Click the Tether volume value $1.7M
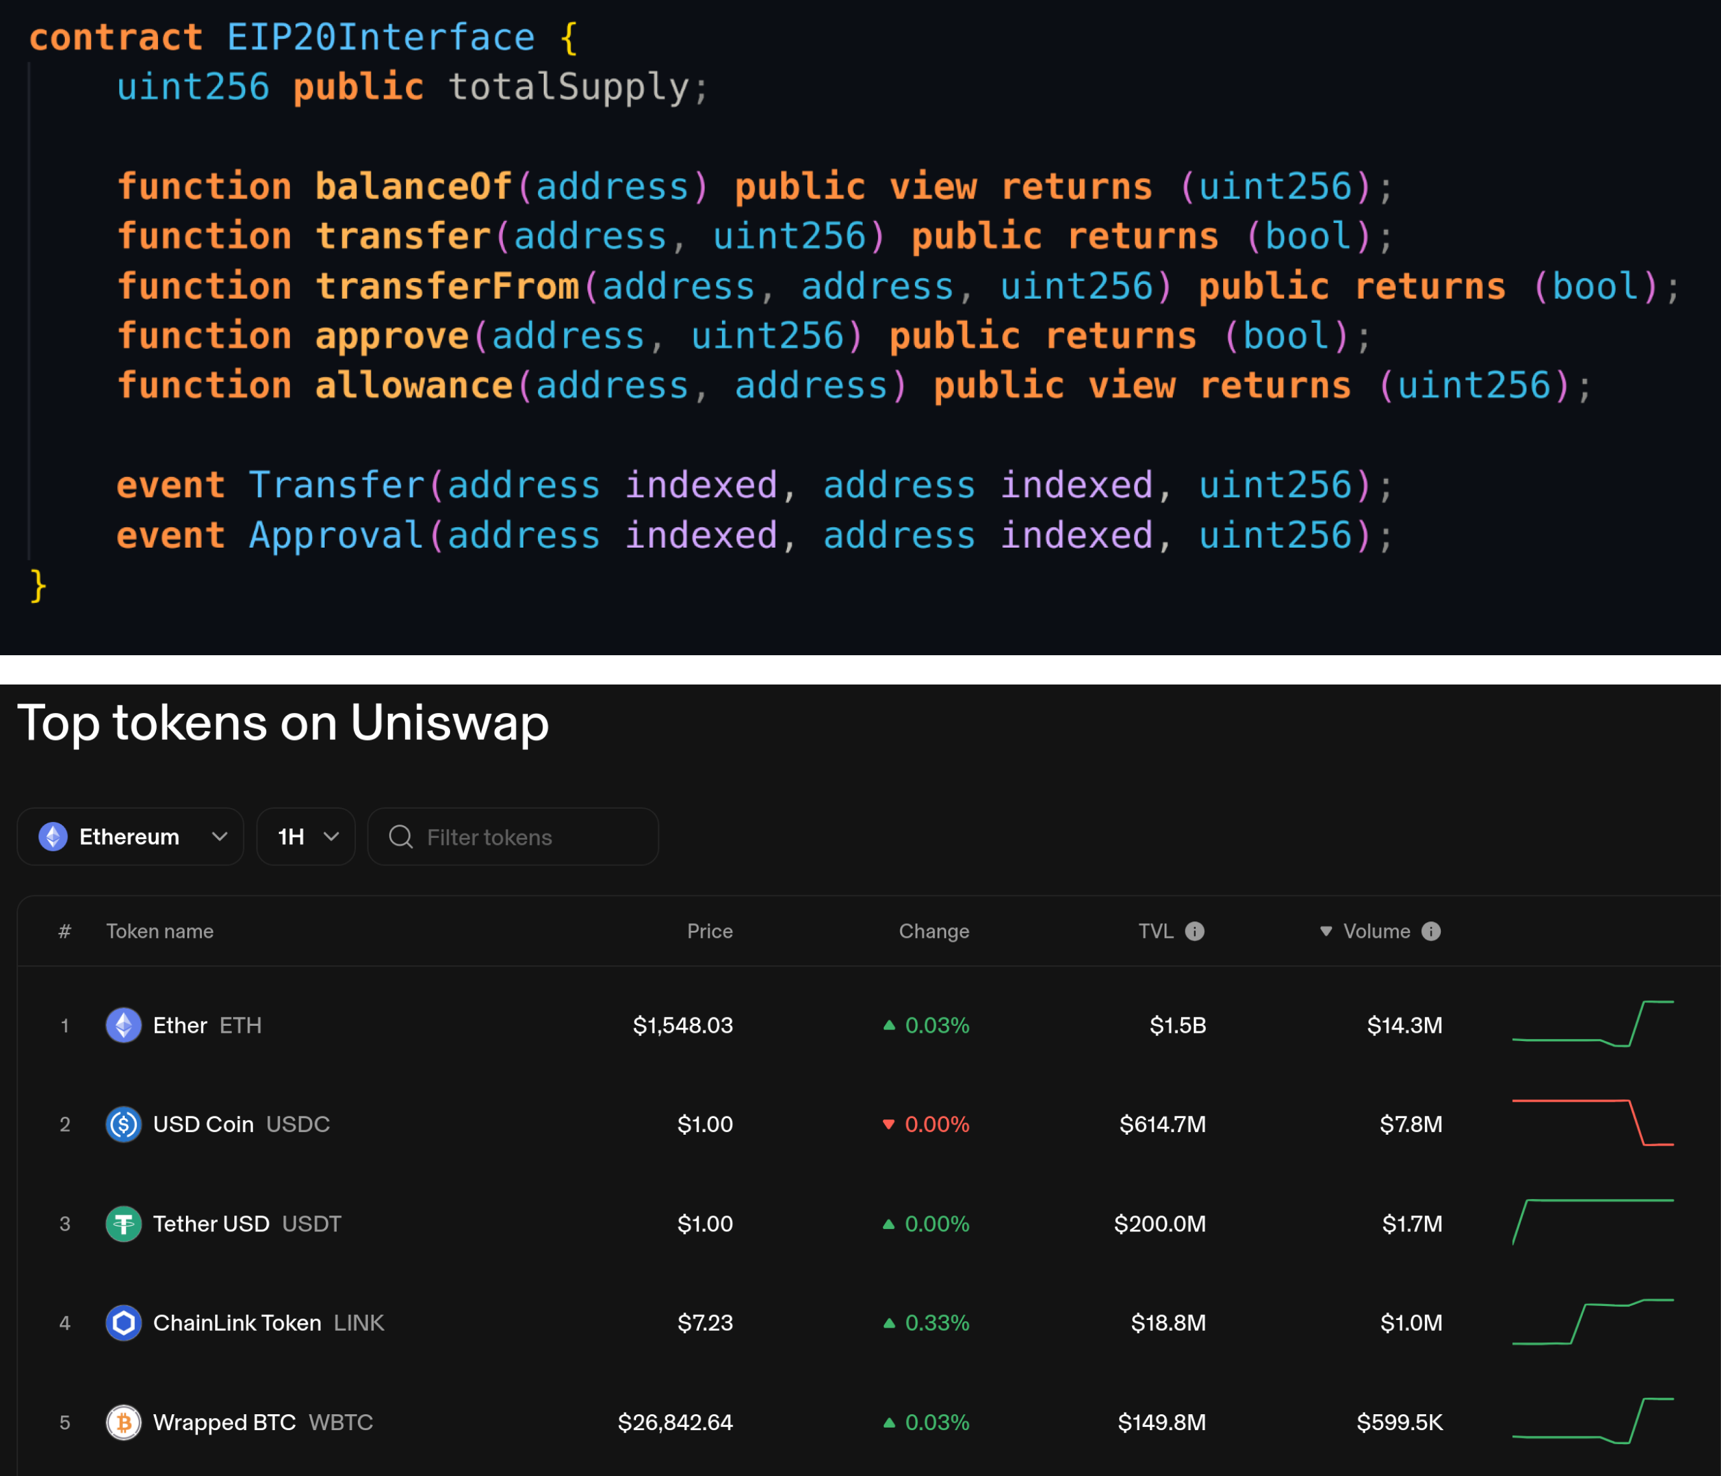 pos(1412,1223)
